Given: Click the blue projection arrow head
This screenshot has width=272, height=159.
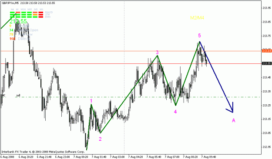Looking at the screenshot, I should point(230,108).
